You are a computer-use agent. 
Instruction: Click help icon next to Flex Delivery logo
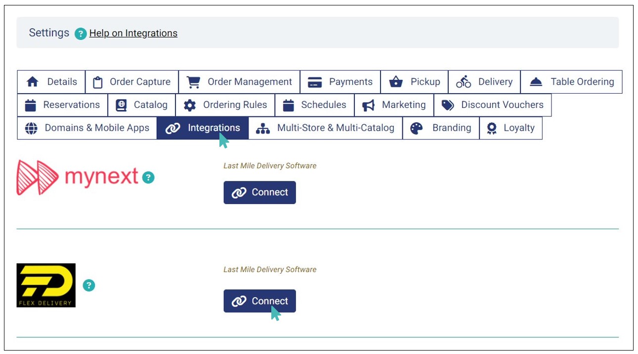click(x=88, y=285)
